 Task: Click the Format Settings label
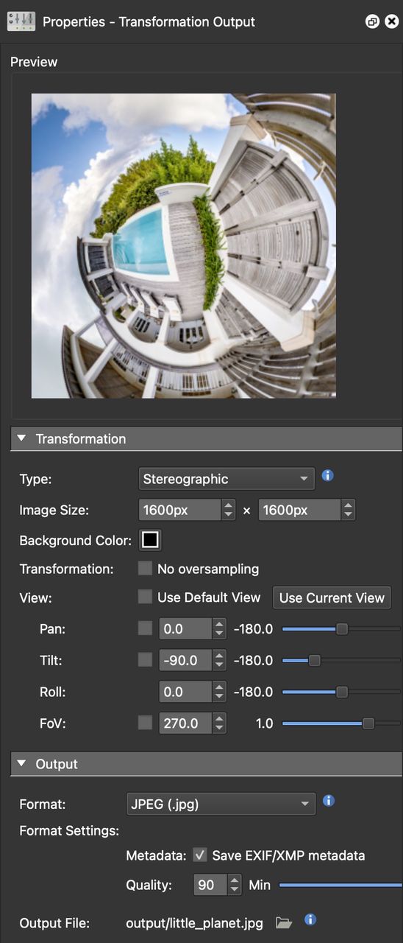tap(69, 831)
